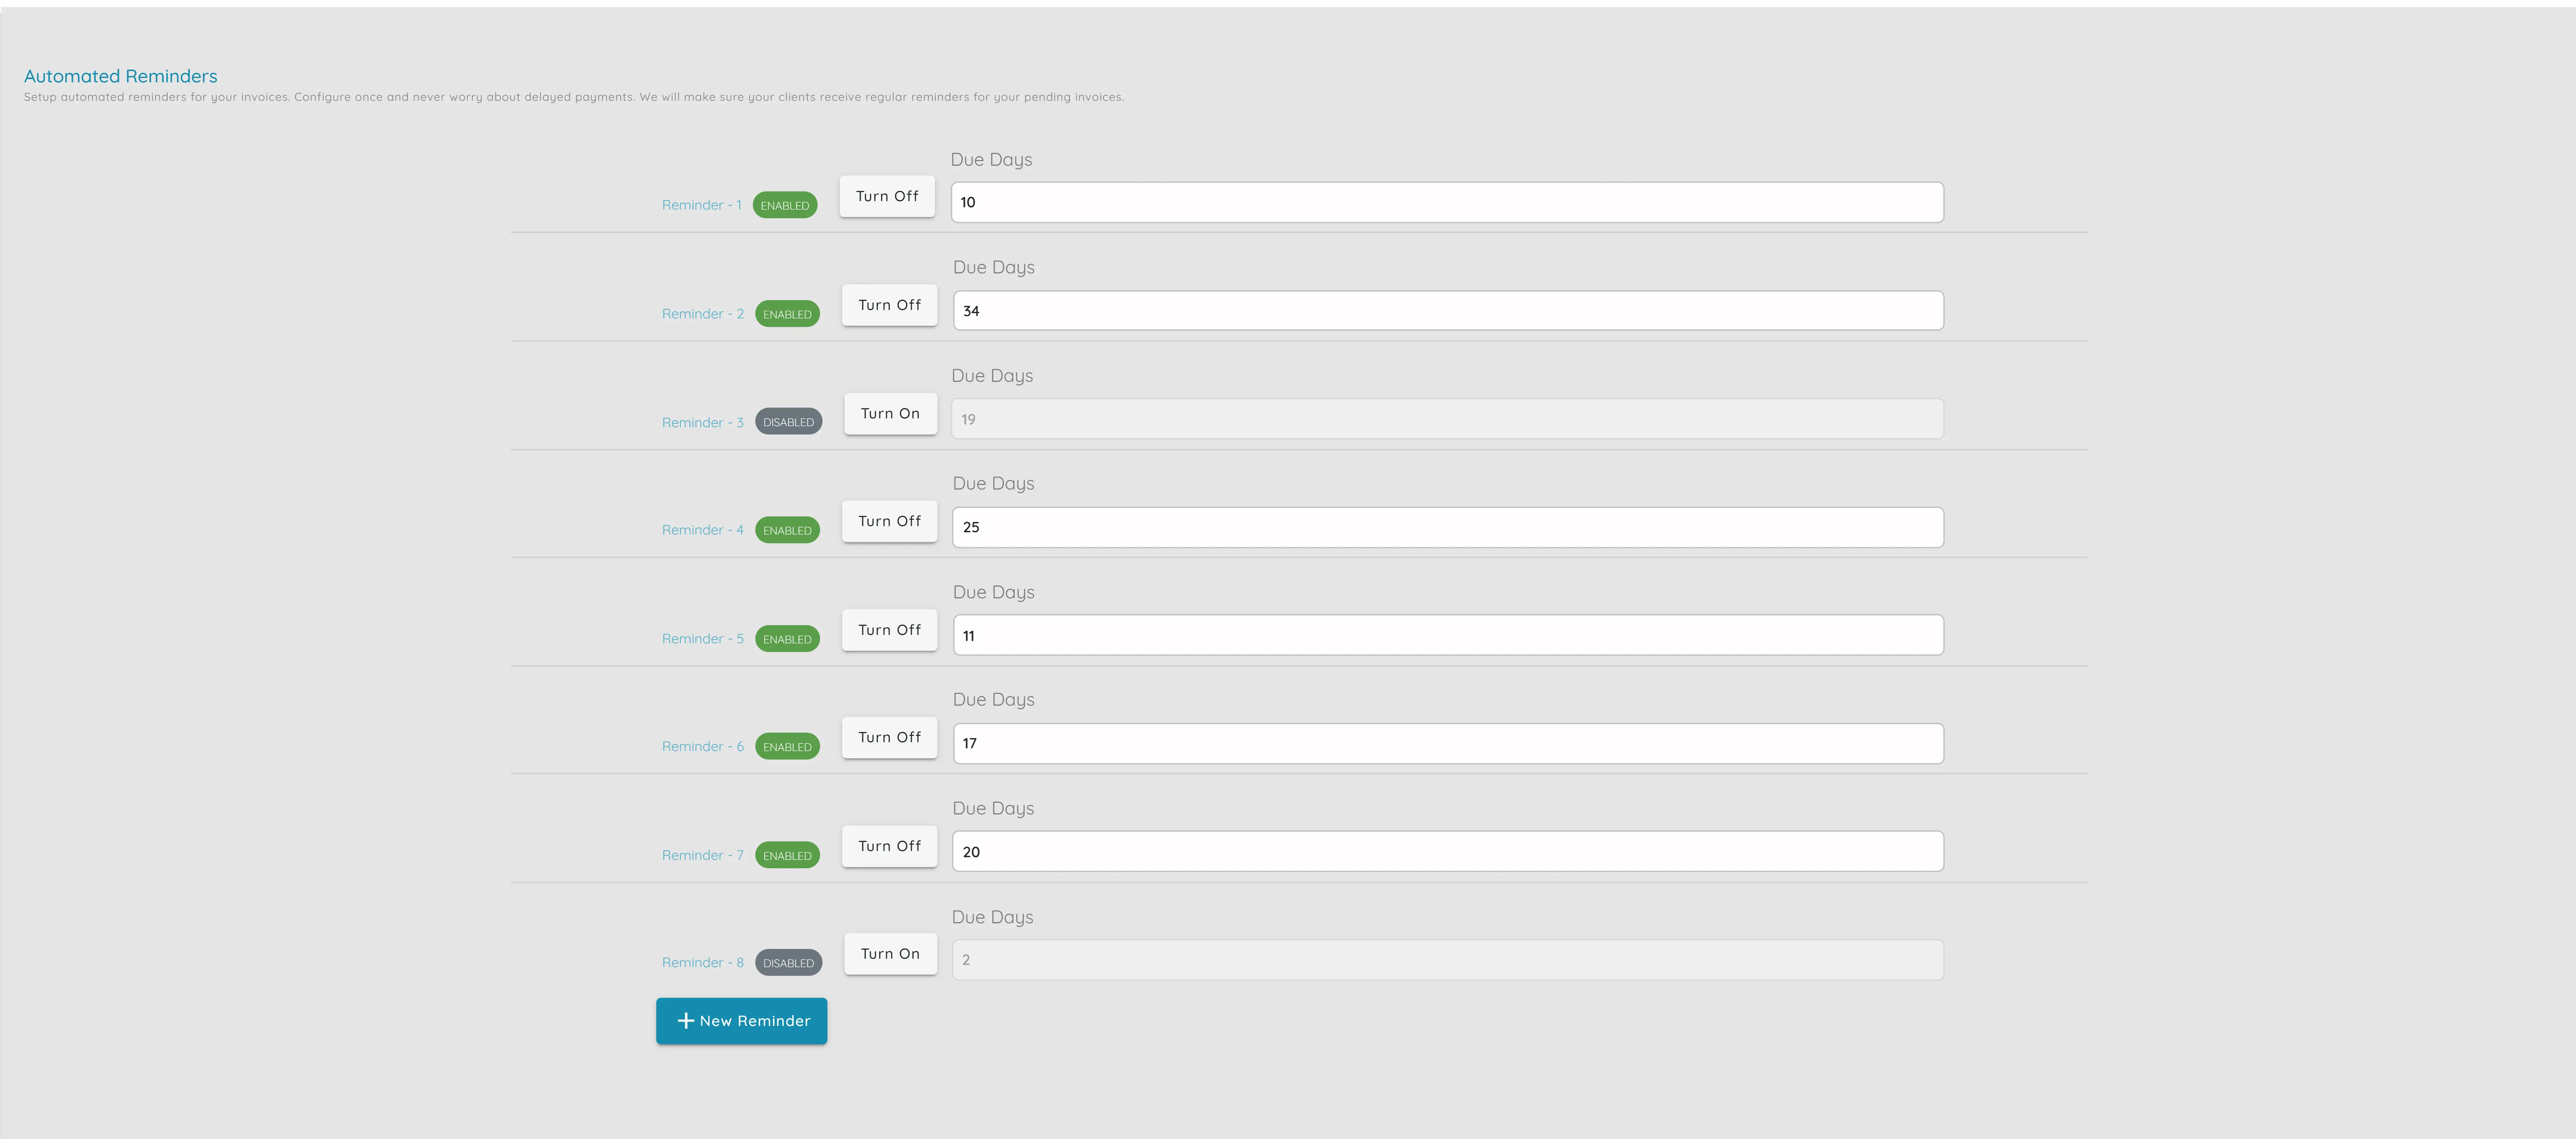Turn off Reminder - 2
Screen dimensions: 2576x1139
(x=888, y=305)
